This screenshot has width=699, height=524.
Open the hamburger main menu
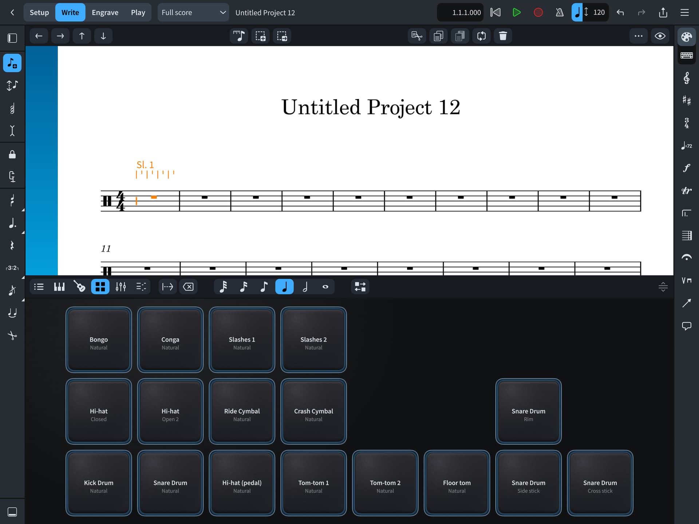[684, 12]
